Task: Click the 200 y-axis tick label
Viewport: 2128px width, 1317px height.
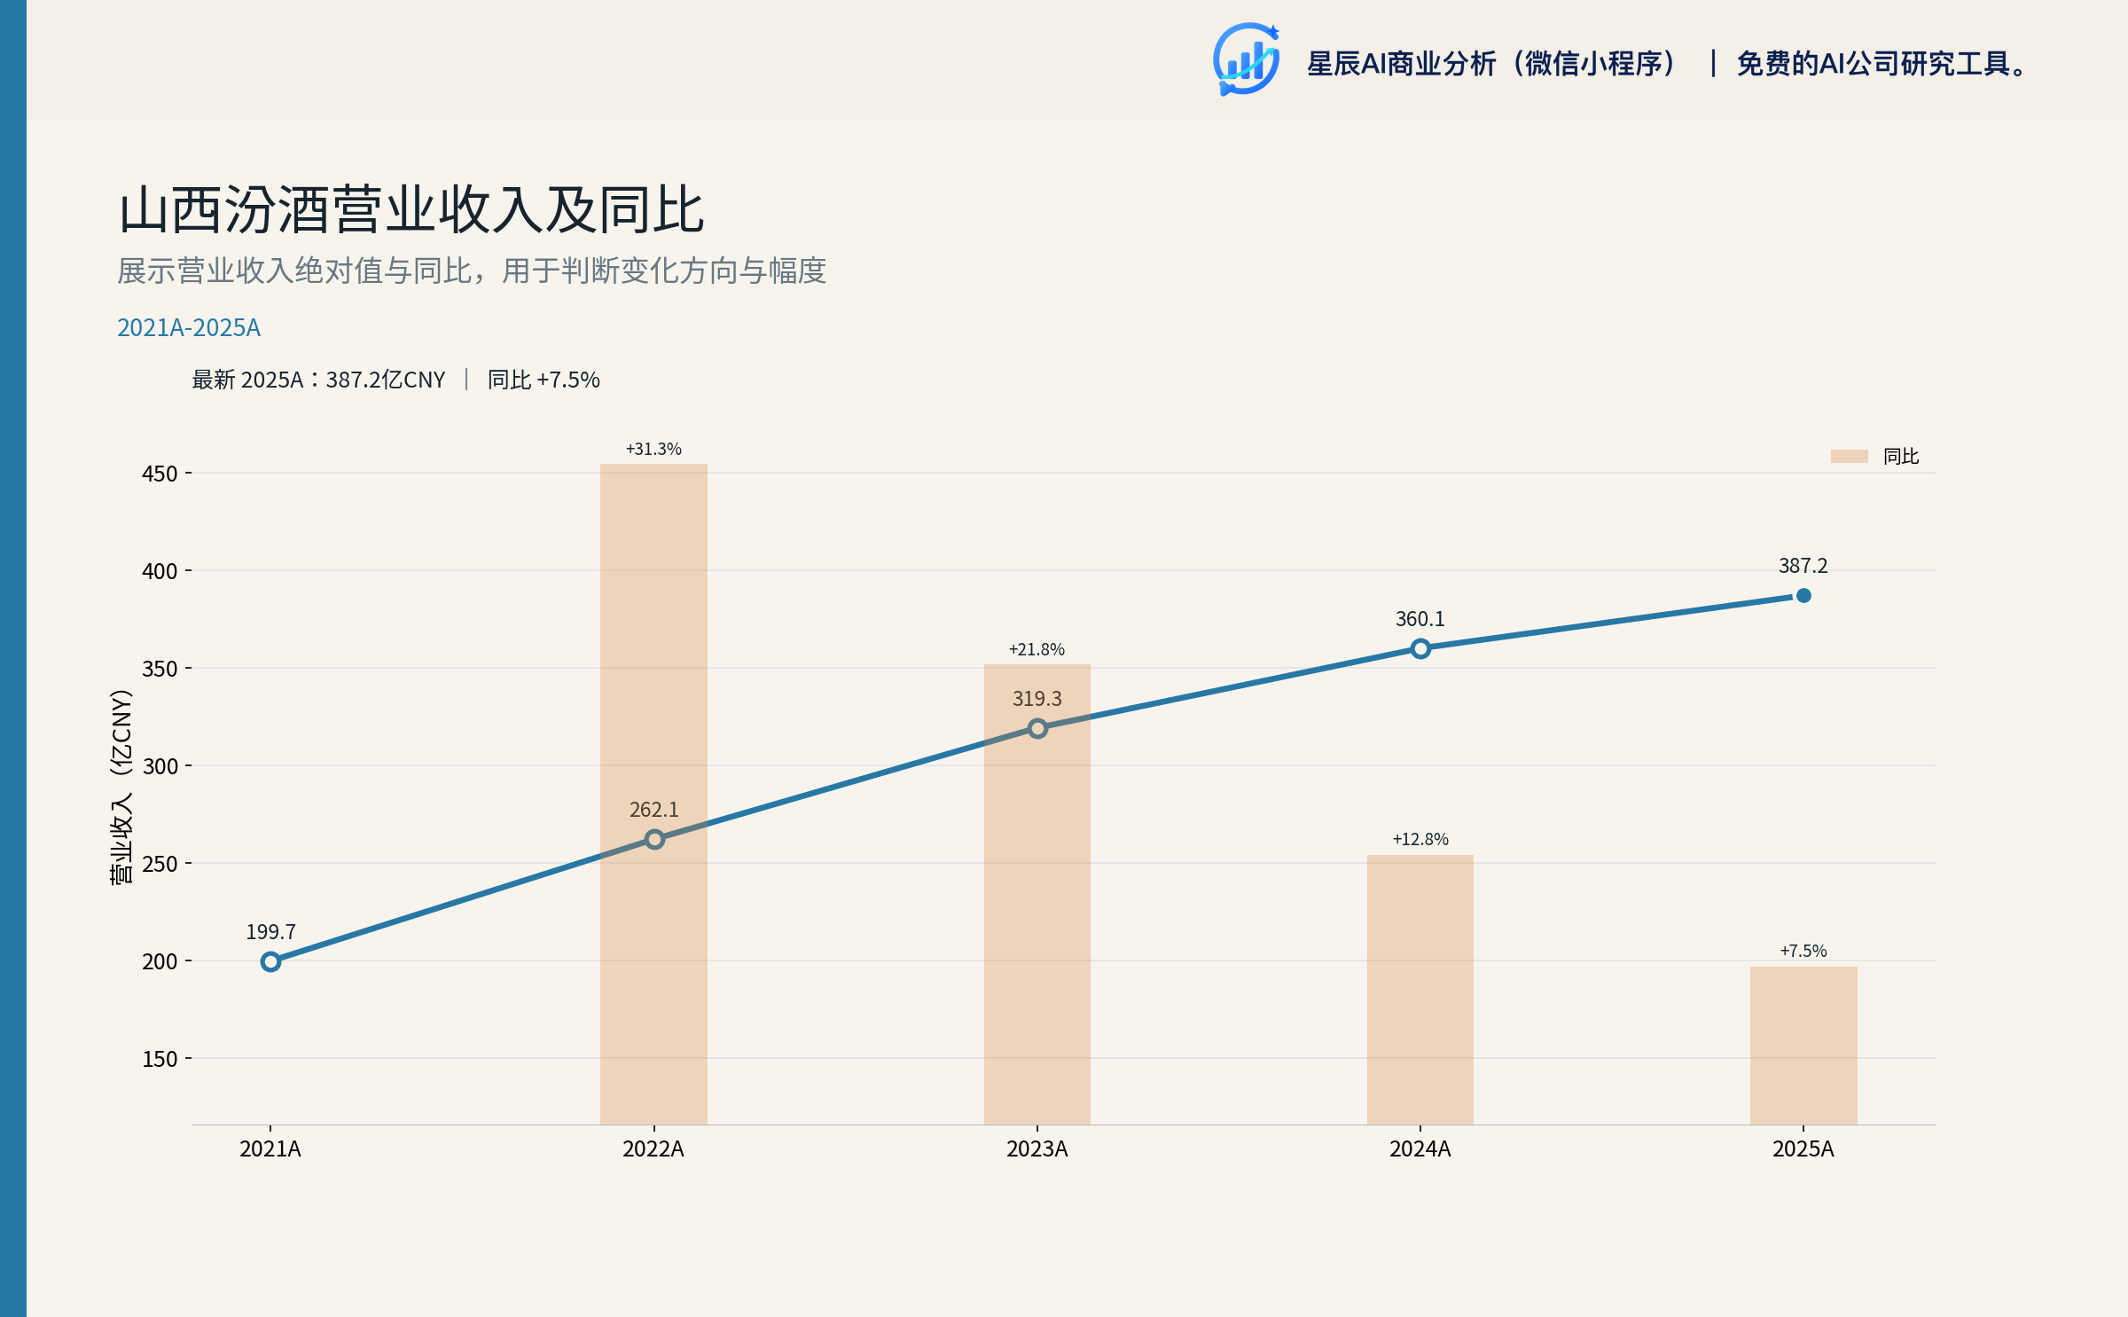Action: click(160, 961)
